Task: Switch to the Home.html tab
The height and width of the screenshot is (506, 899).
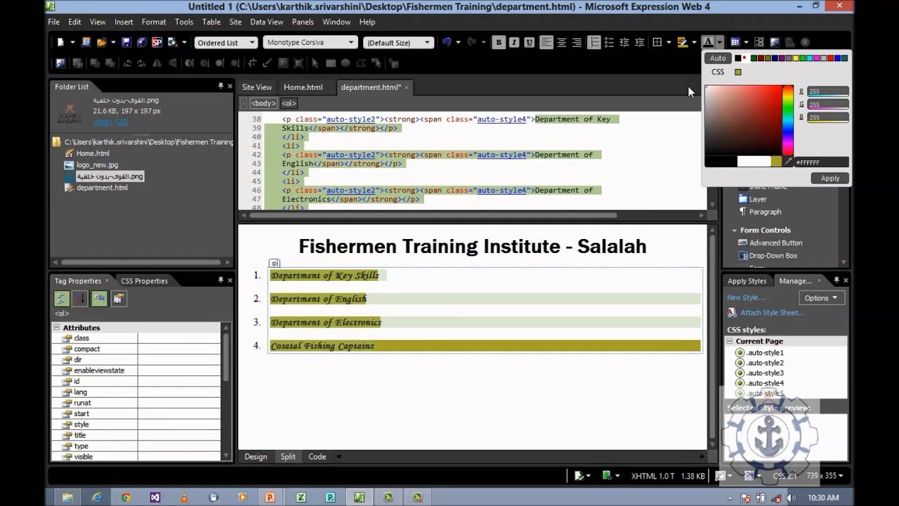Action: pyautogui.click(x=303, y=87)
